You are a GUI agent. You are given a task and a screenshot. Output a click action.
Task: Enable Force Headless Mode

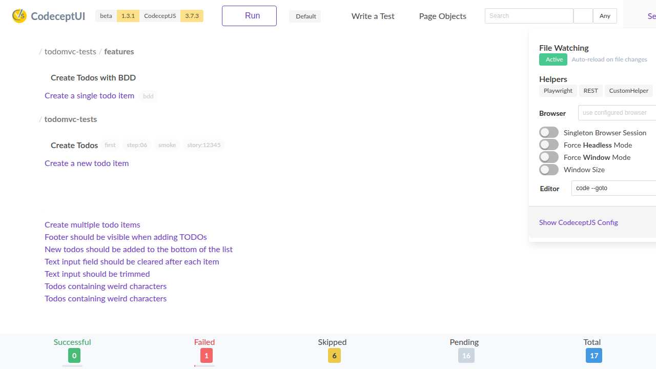pyautogui.click(x=549, y=145)
